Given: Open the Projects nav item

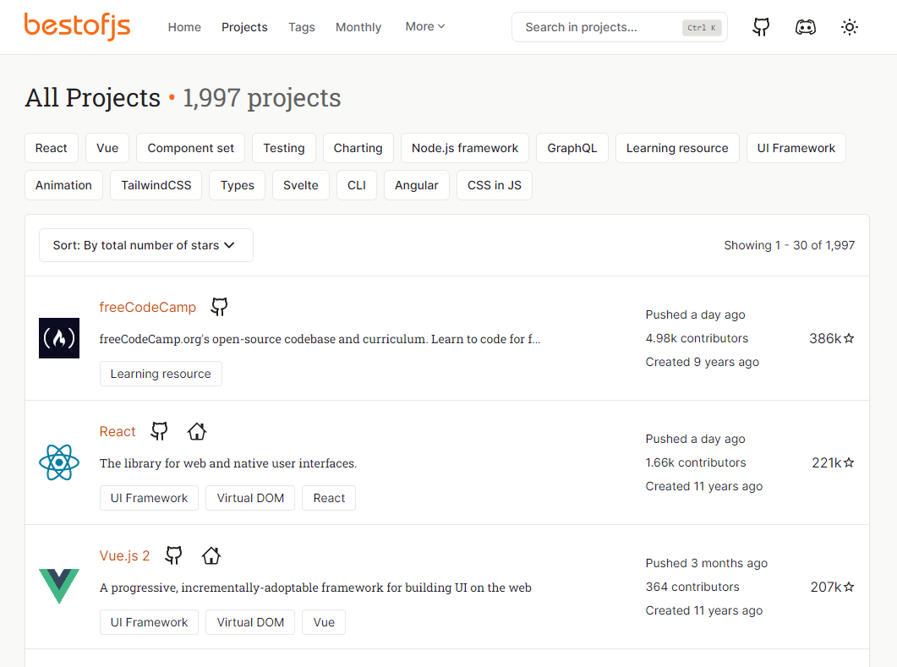Looking at the screenshot, I should pos(244,27).
